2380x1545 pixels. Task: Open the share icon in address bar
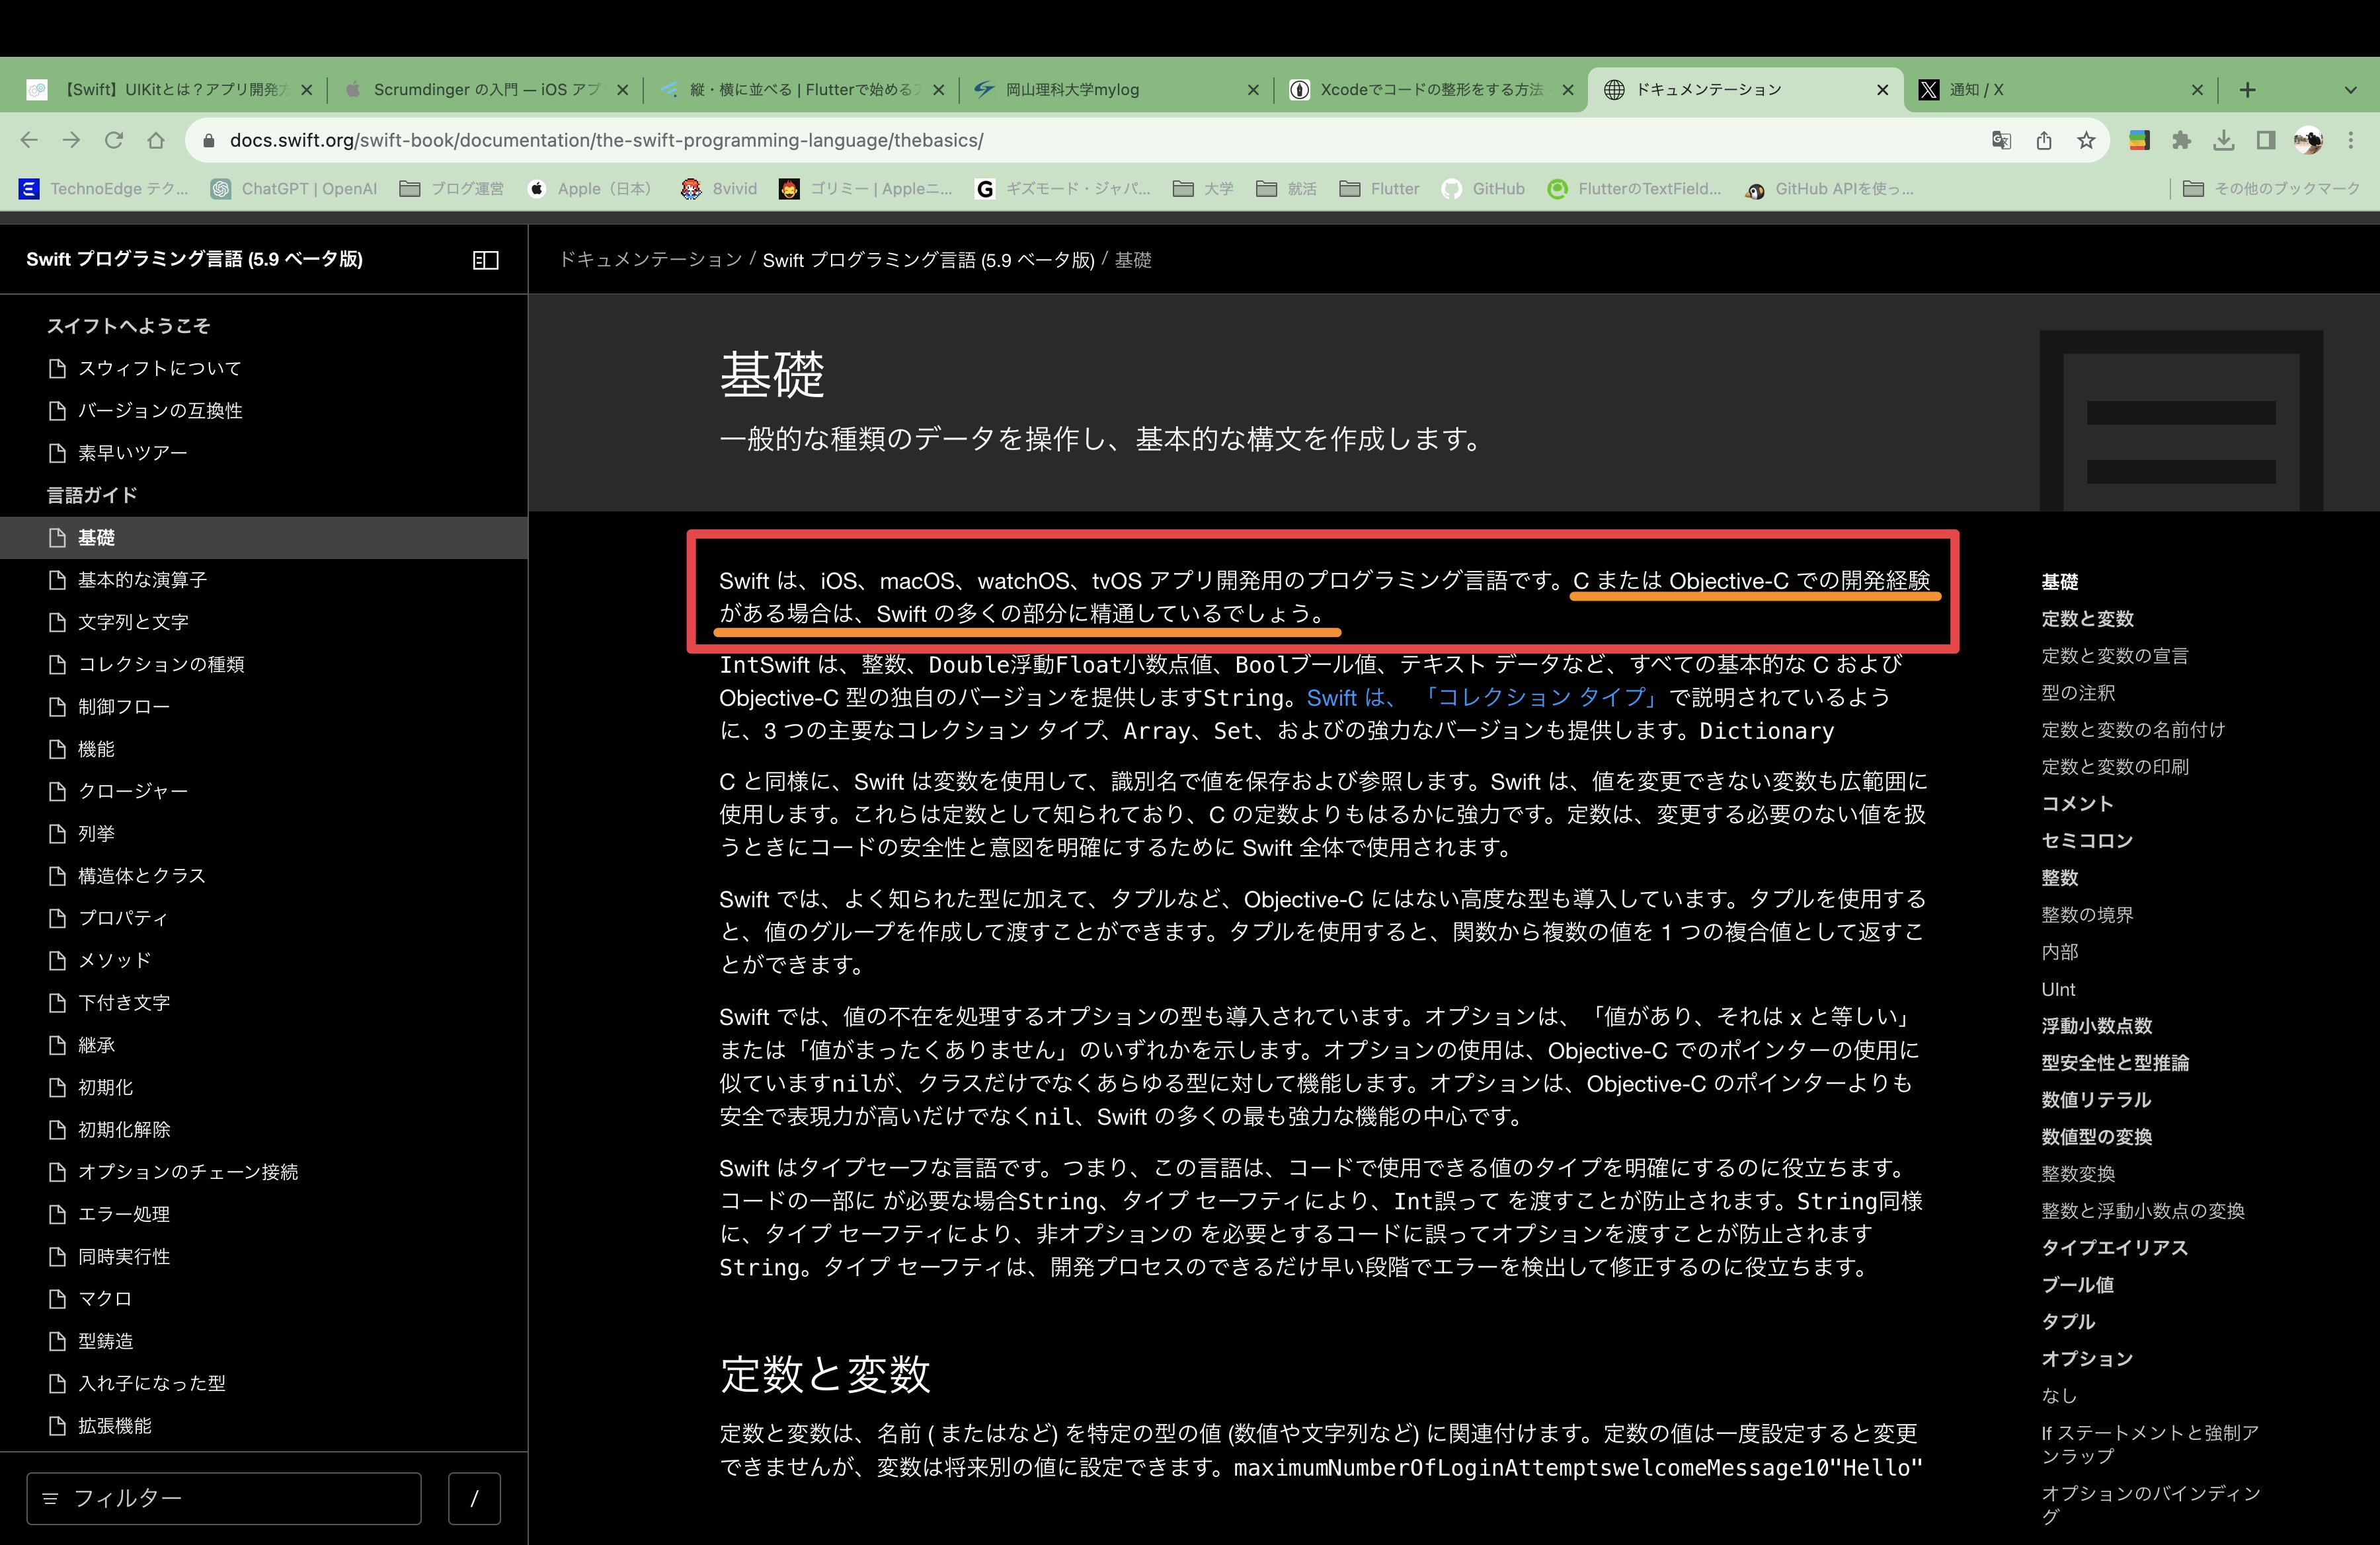(x=2044, y=141)
